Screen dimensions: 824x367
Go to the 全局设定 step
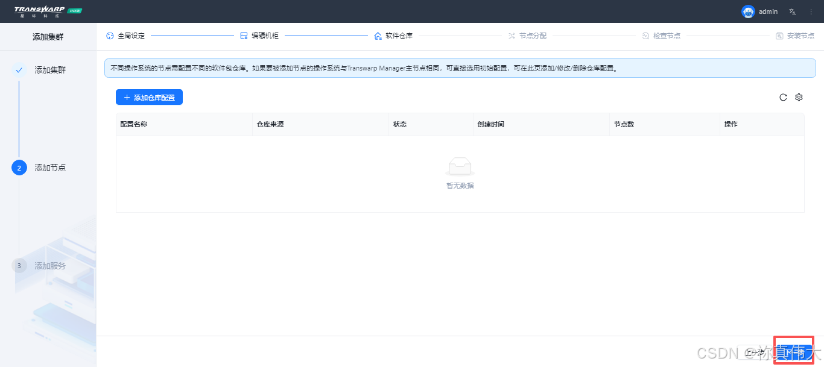pyautogui.click(x=131, y=36)
